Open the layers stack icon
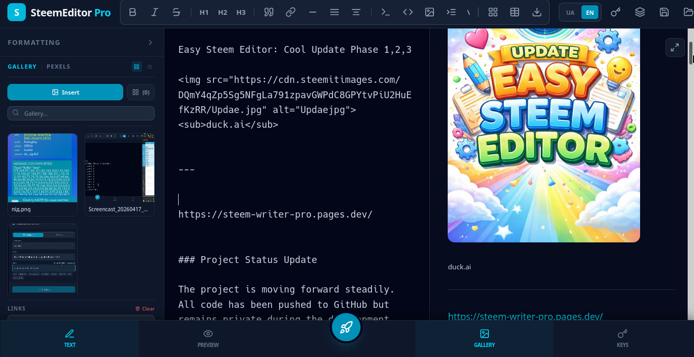694x357 pixels. coord(640,12)
